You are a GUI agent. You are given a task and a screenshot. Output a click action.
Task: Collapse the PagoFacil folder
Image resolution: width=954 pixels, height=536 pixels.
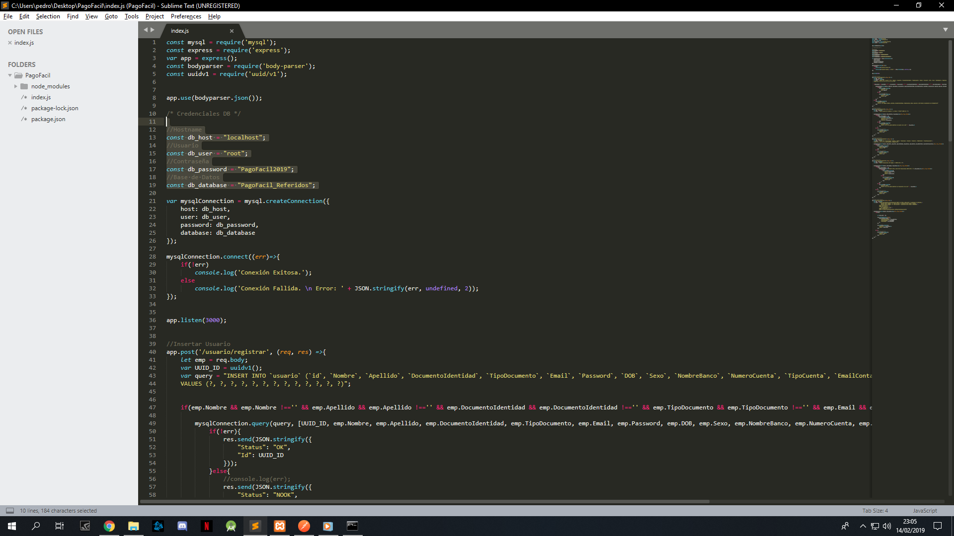pyautogui.click(x=10, y=75)
